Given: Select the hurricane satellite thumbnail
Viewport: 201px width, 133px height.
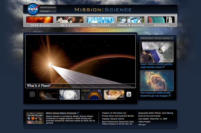Looking at the screenshot, I should [69, 94].
